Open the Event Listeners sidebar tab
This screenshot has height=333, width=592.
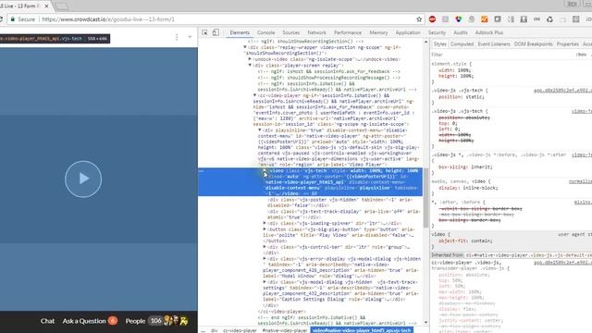tap(494, 44)
